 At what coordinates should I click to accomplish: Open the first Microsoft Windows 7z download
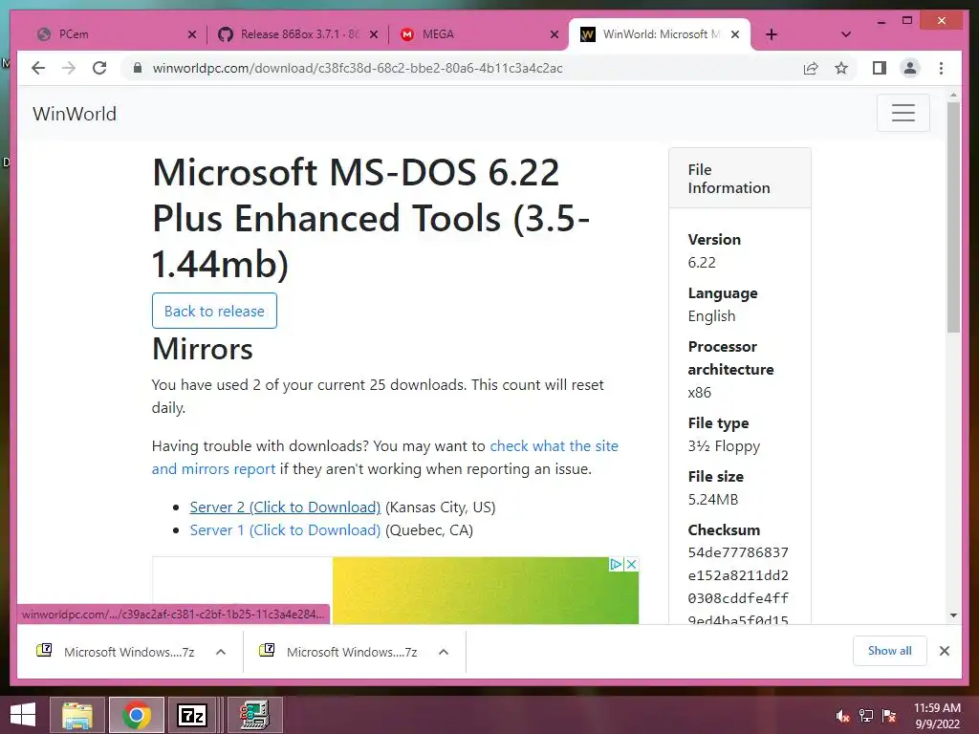(116, 652)
